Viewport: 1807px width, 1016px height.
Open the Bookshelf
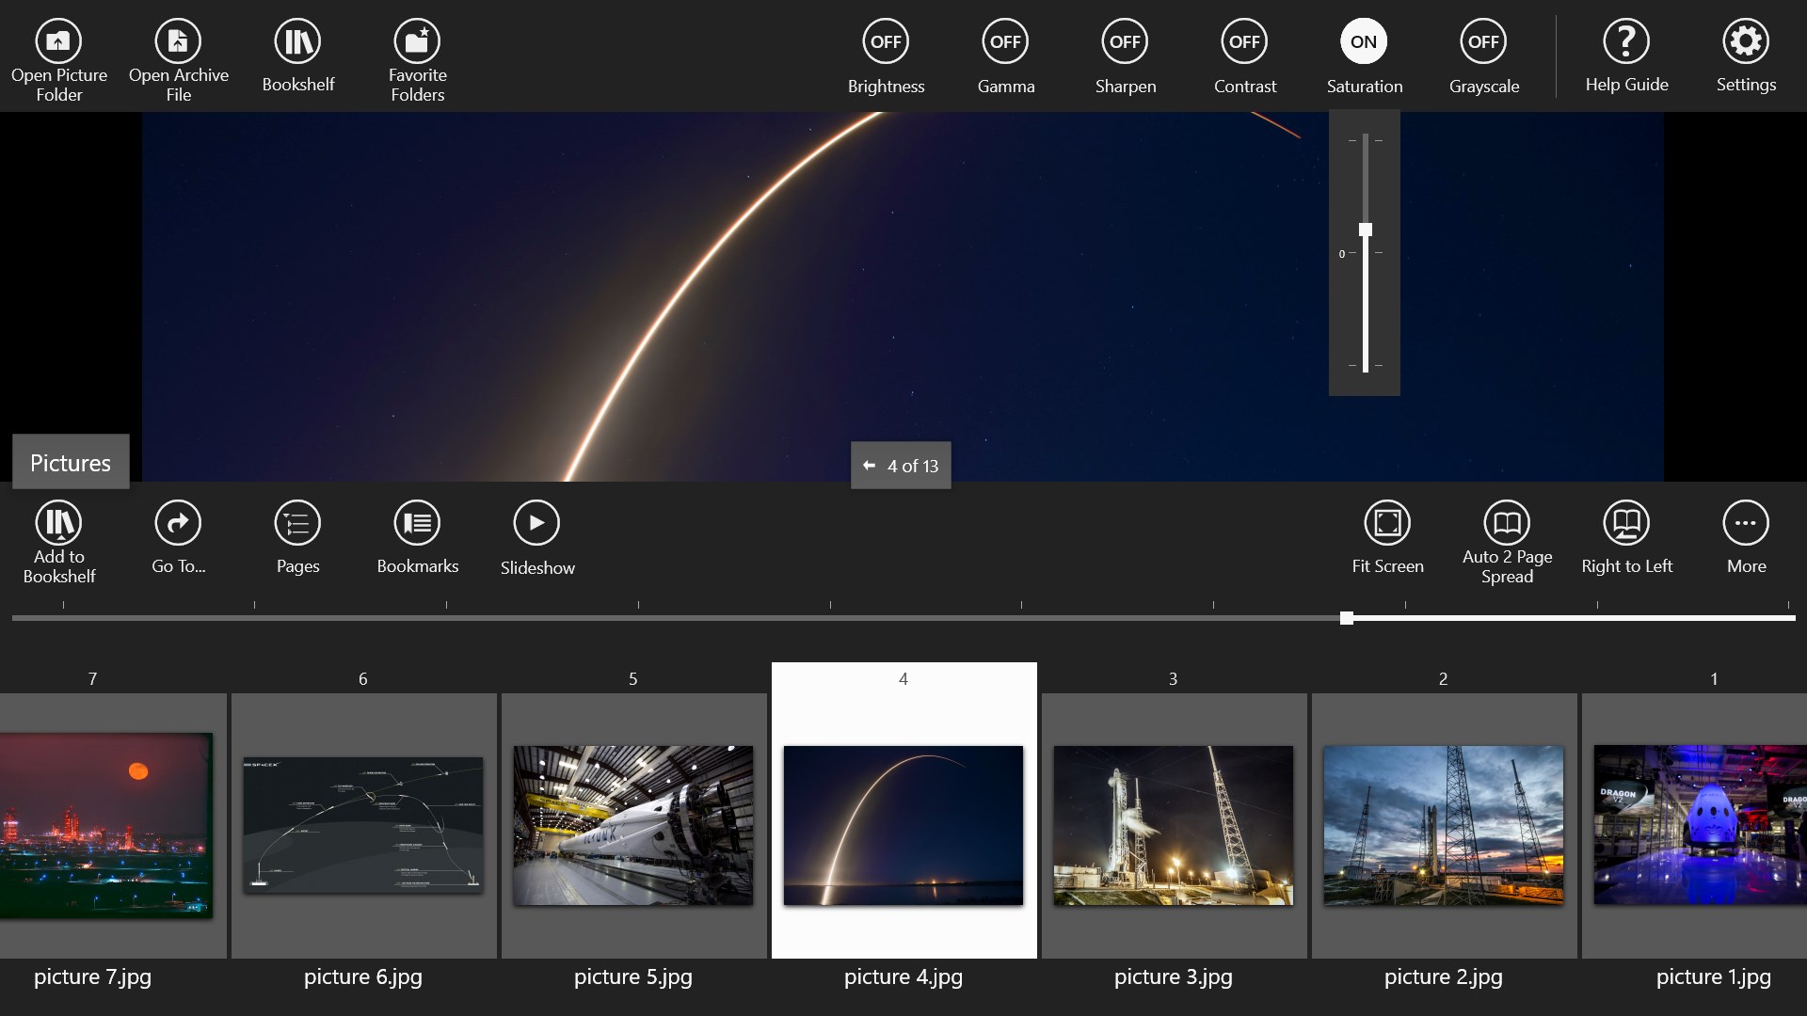tap(297, 56)
